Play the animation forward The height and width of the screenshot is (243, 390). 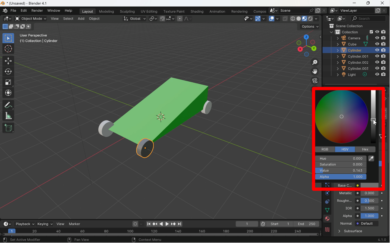(x=167, y=224)
